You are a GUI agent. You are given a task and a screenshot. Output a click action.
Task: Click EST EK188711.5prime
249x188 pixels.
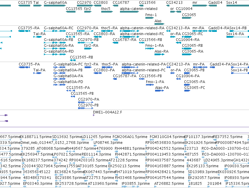tap(36, 137)
